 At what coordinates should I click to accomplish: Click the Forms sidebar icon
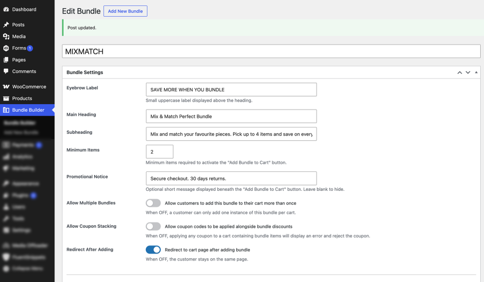[6, 48]
